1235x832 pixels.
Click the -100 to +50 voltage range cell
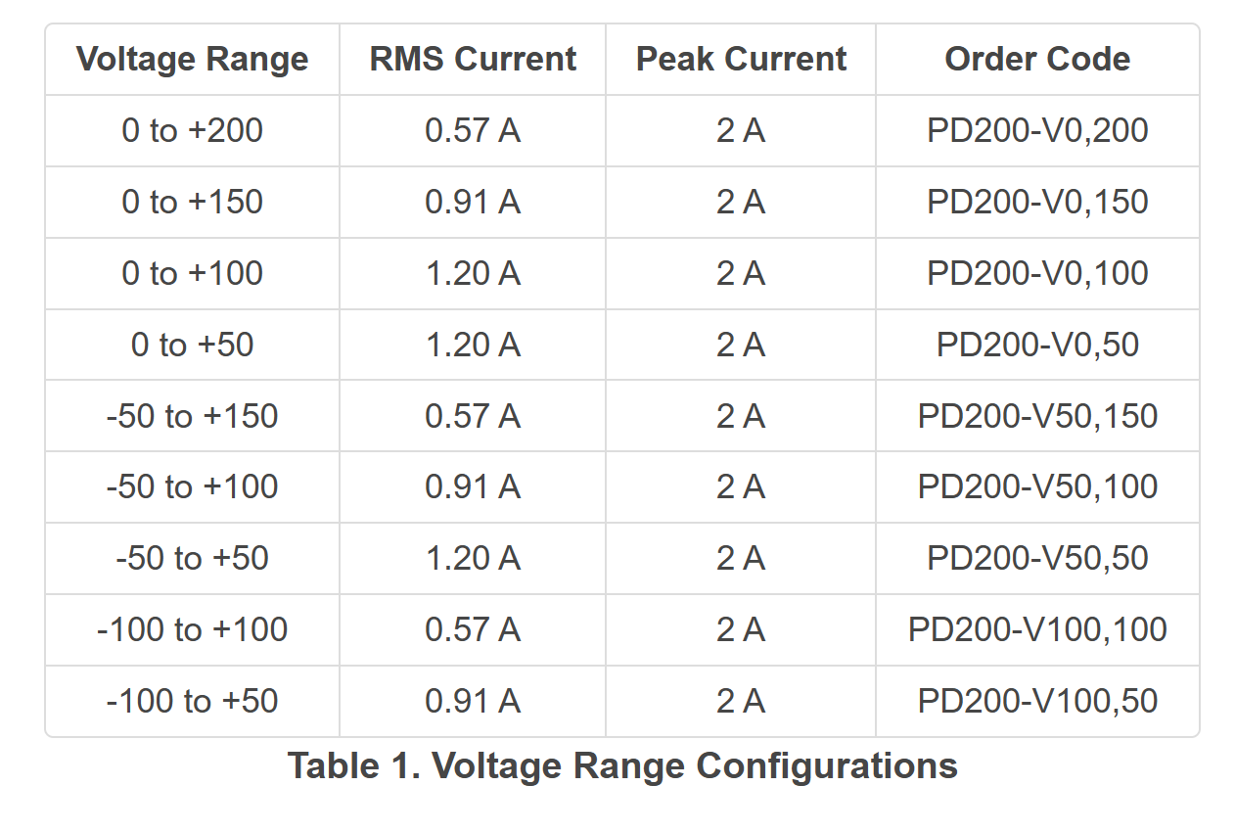(x=193, y=701)
